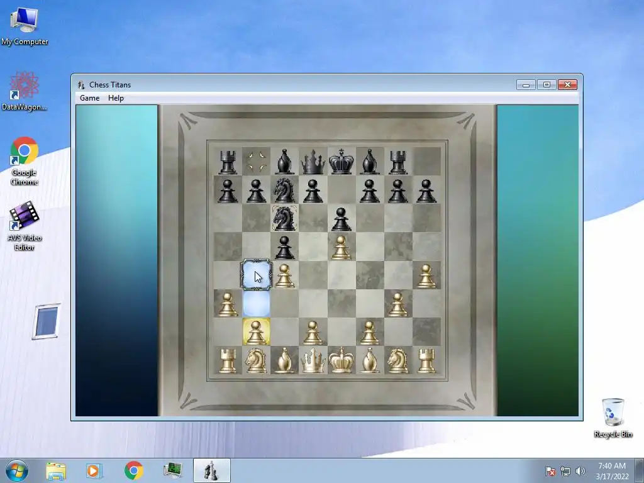Select the white bishop on f1
Screen dimensions: 644x483
coord(370,360)
